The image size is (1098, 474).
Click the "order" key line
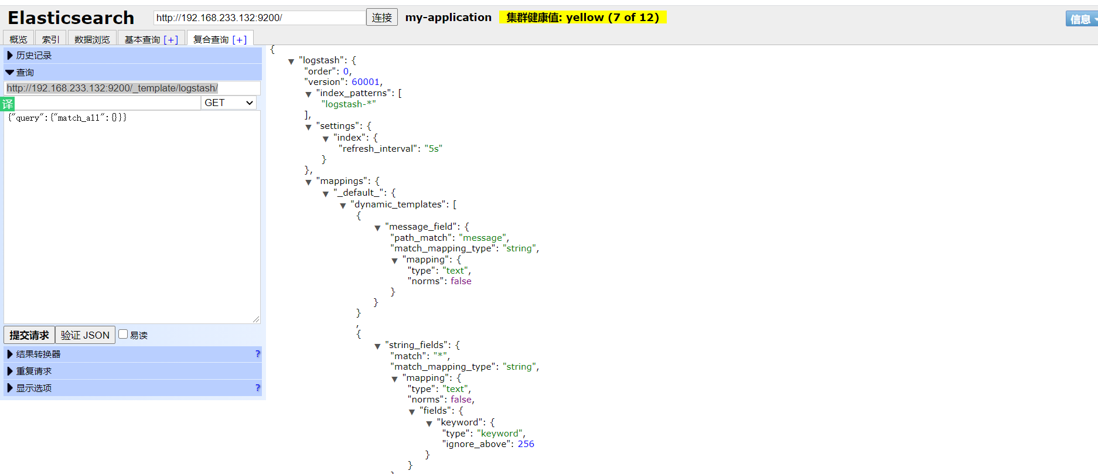click(x=328, y=71)
